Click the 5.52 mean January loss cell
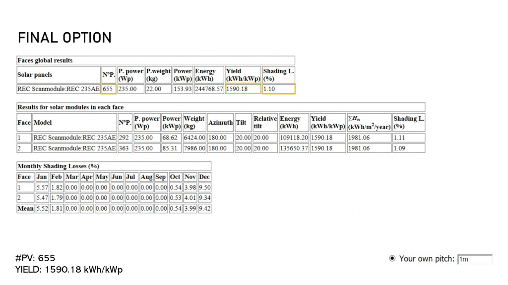 (42, 209)
